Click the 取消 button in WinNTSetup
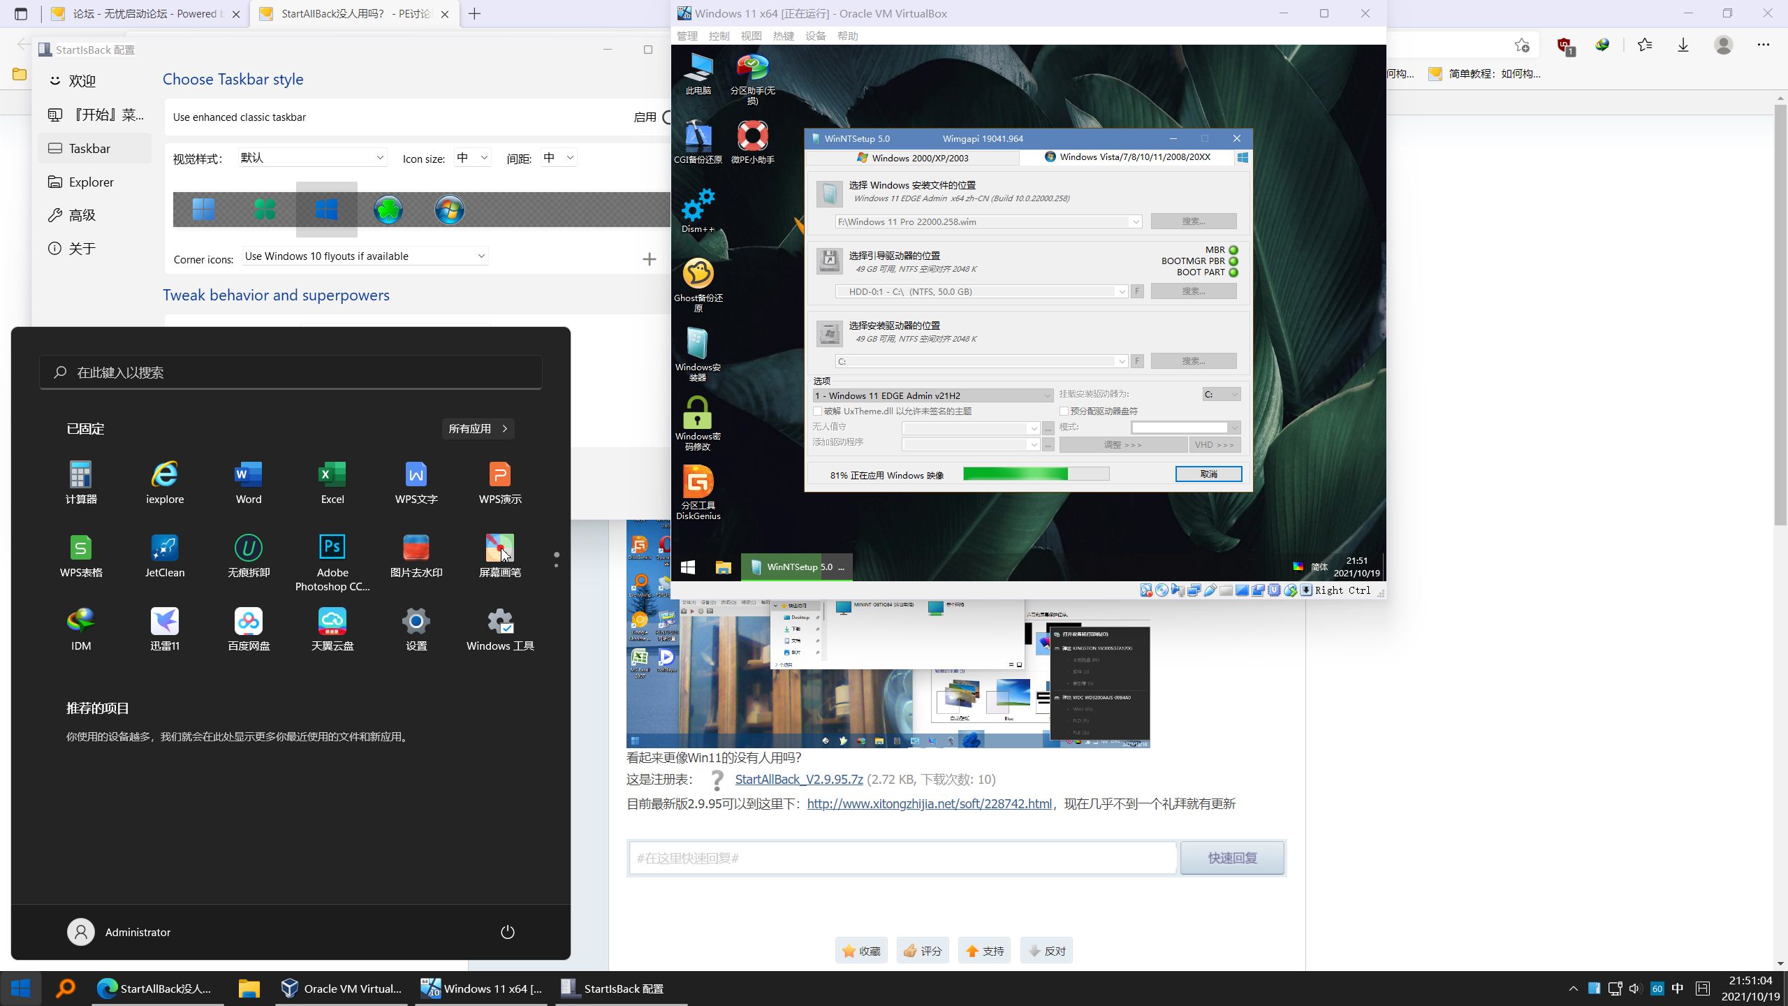The width and height of the screenshot is (1788, 1006). coord(1208,474)
